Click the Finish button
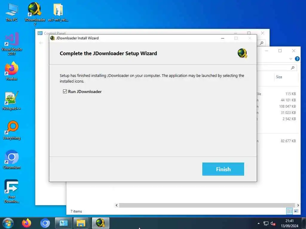306x229 pixels. [223, 169]
